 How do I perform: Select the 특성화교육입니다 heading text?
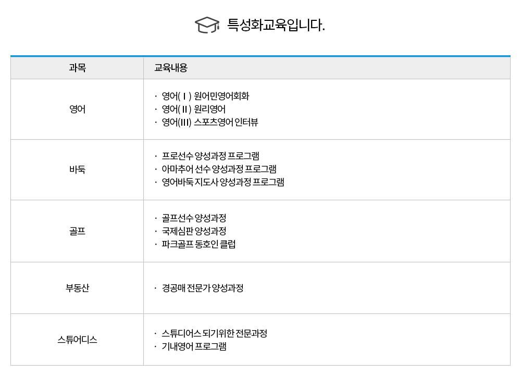(276, 25)
